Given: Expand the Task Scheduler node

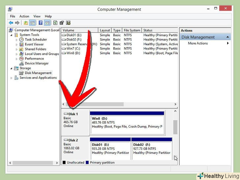Looking at the screenshot, I should pyautogui.click(x=16, y=40).
